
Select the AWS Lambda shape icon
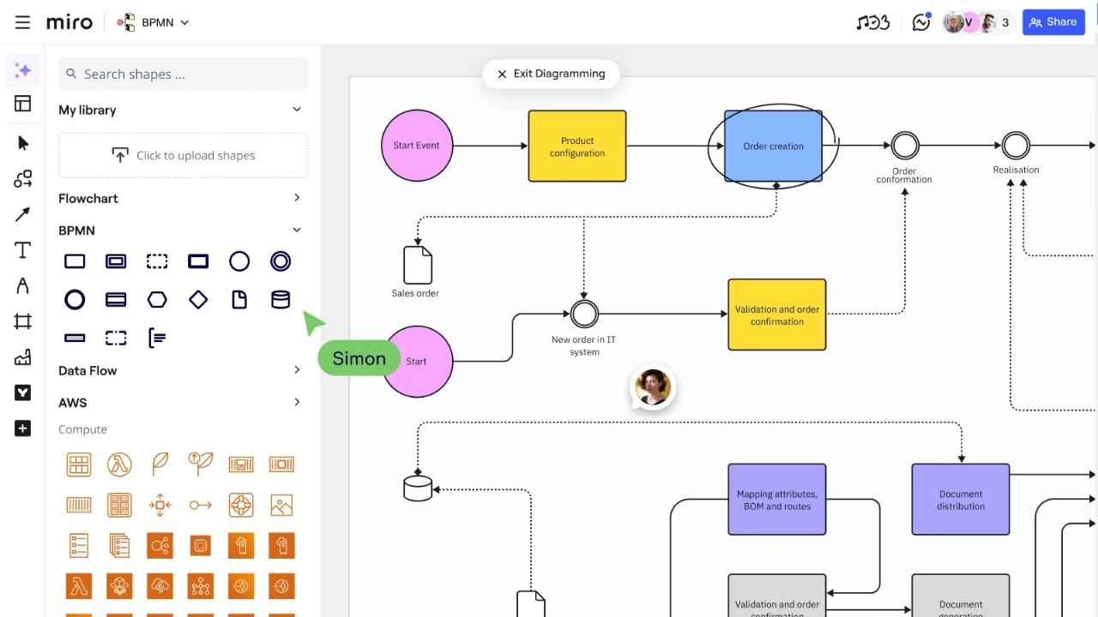click(x=119, y=464)
